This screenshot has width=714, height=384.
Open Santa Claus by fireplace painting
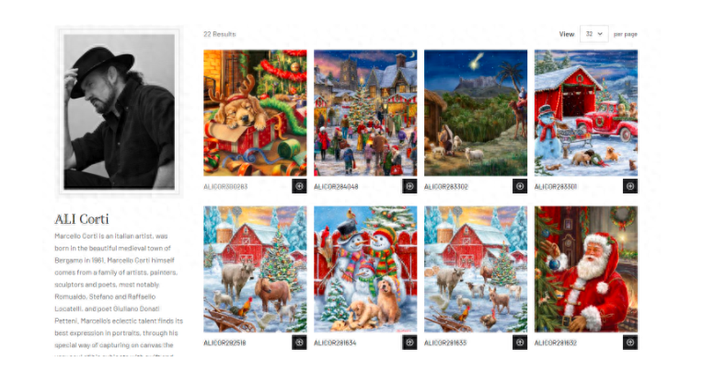(x=586, y=269)
